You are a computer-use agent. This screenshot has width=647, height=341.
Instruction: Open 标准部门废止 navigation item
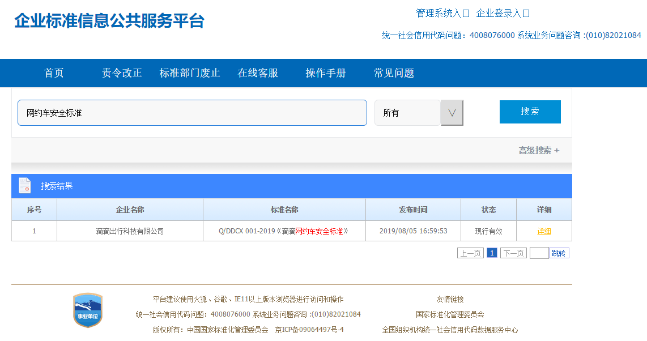190,73
